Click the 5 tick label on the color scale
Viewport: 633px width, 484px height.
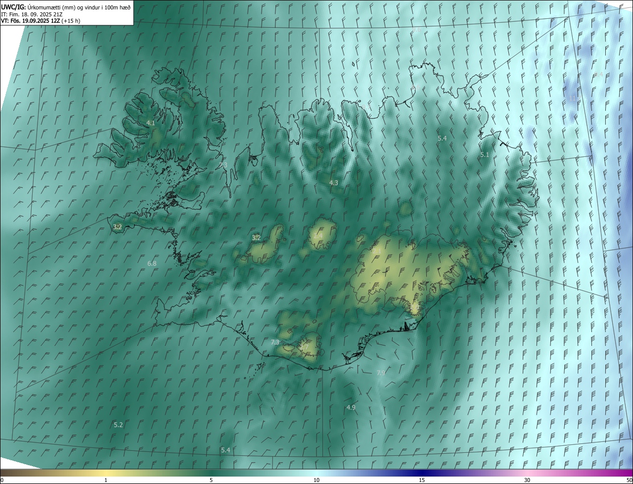coord(211,481)
